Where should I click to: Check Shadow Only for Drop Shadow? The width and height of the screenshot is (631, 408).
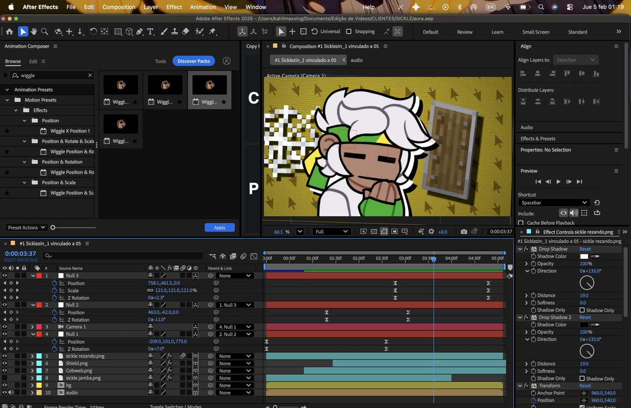point(582,310)
